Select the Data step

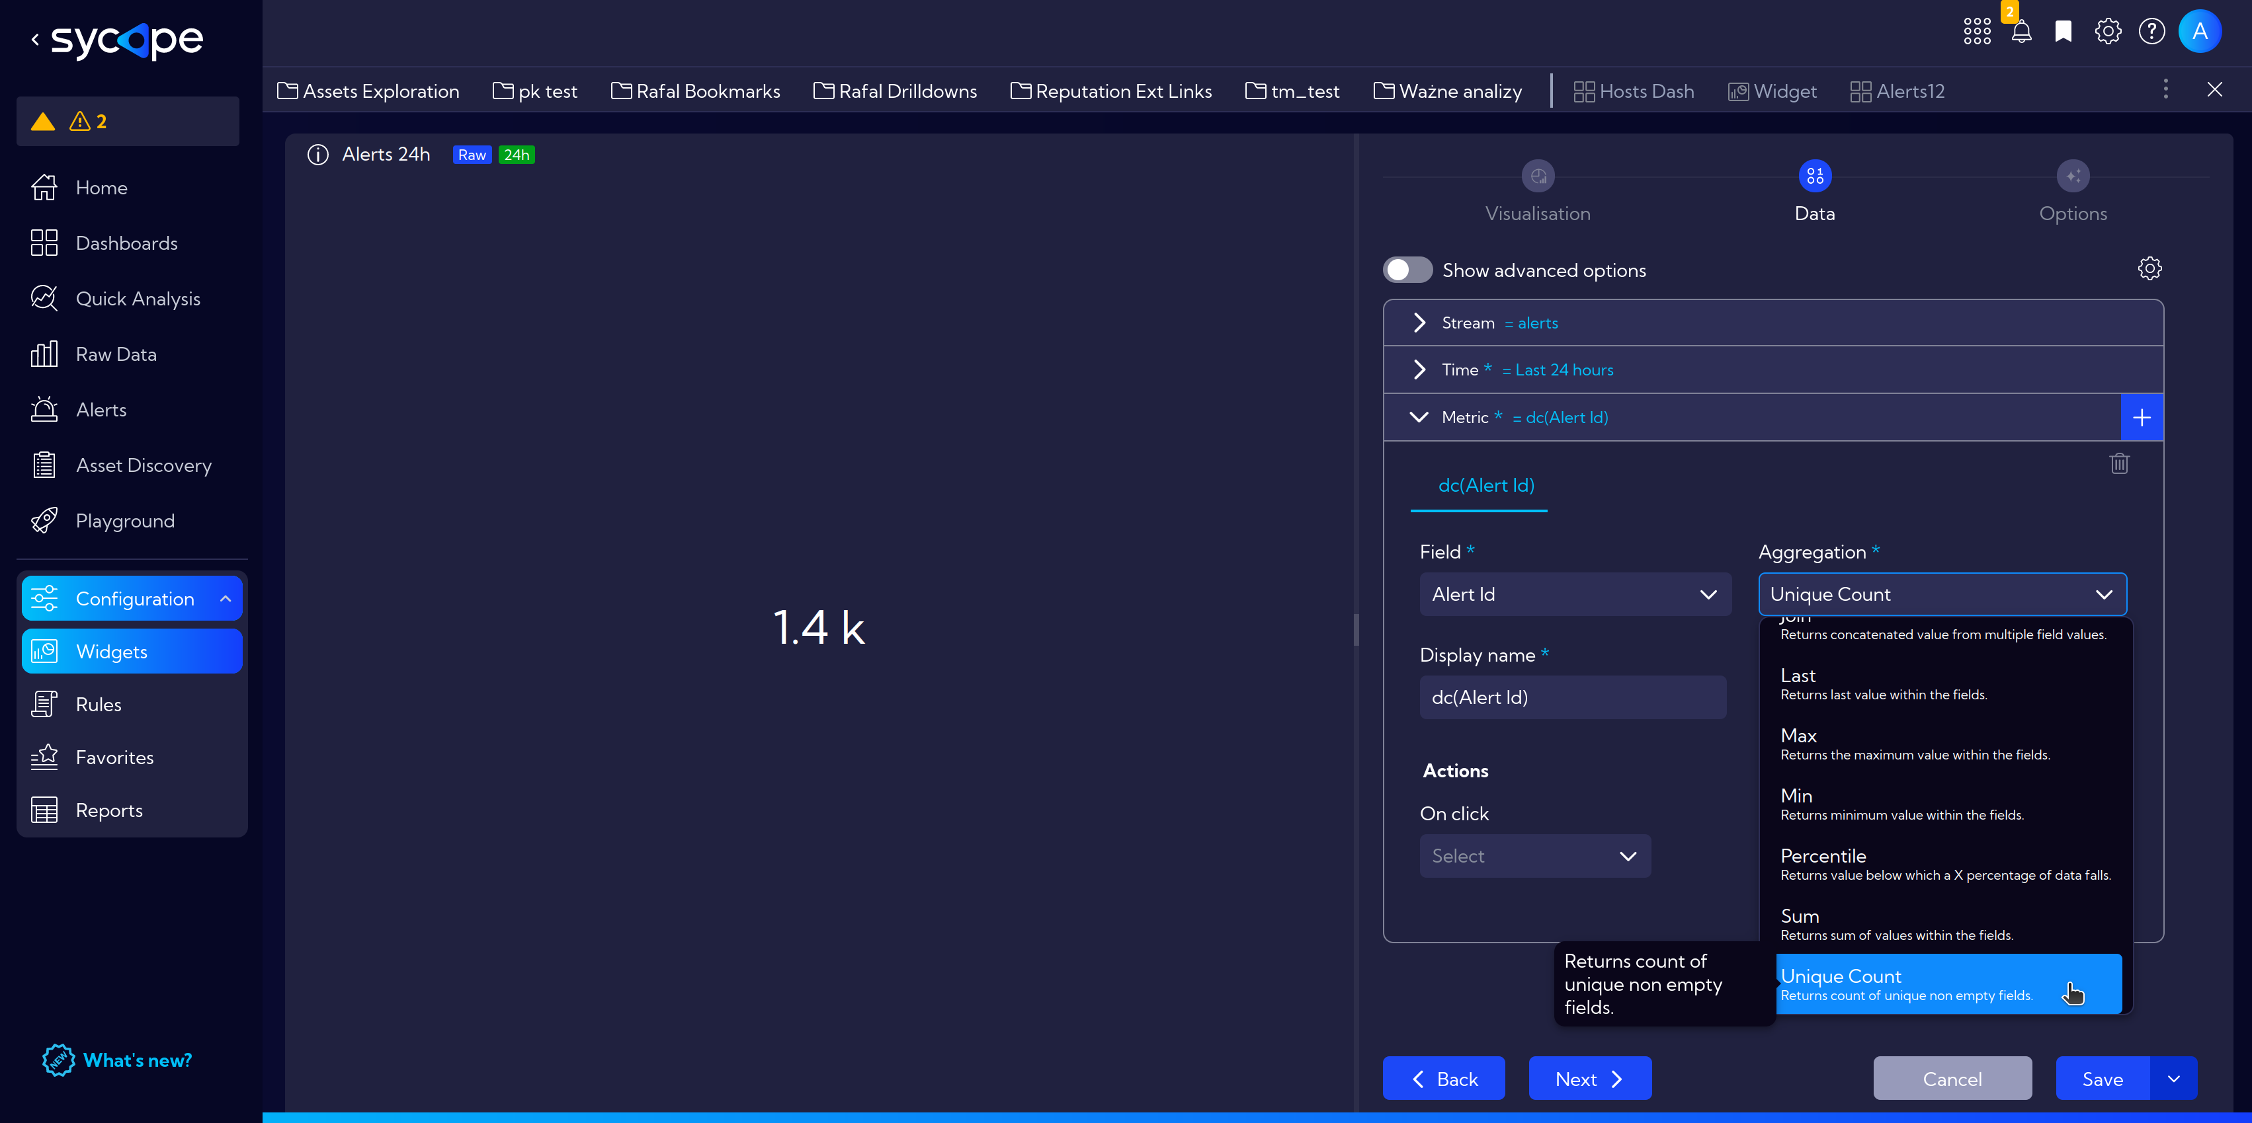pyautogui.click(x=1815, y=193)
